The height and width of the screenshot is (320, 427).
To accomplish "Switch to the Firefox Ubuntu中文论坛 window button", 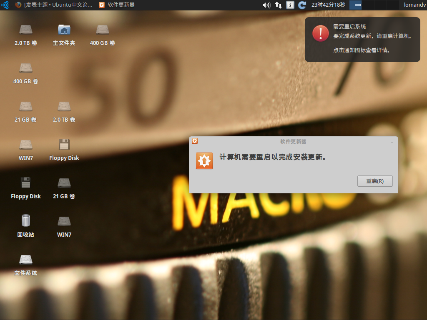I will point(54,5).
